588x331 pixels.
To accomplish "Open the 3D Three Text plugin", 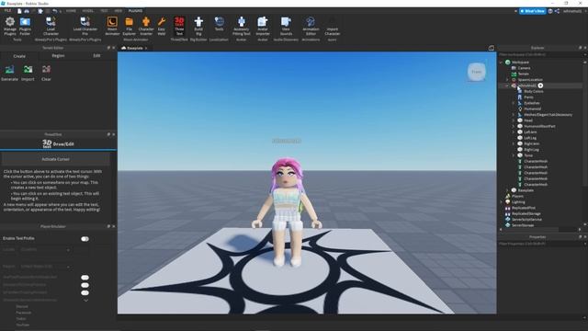I will tap(179, 26).
